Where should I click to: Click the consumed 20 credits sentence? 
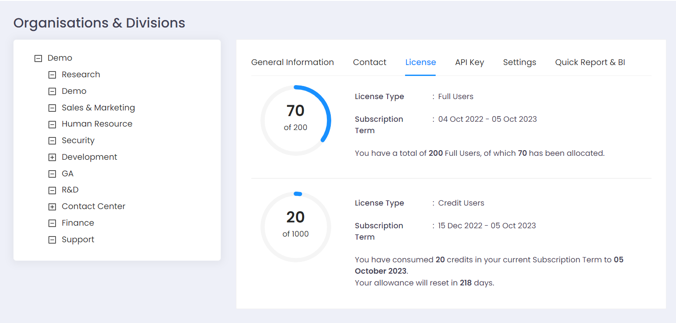[489, 265]
